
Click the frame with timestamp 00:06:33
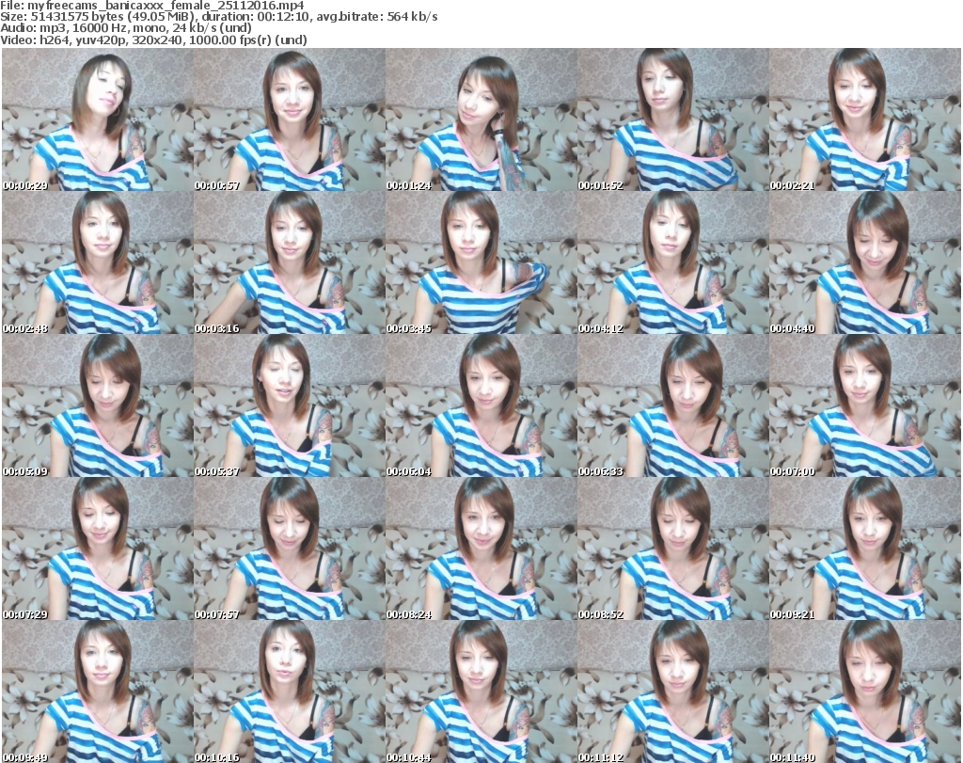(x=673, y=405)
